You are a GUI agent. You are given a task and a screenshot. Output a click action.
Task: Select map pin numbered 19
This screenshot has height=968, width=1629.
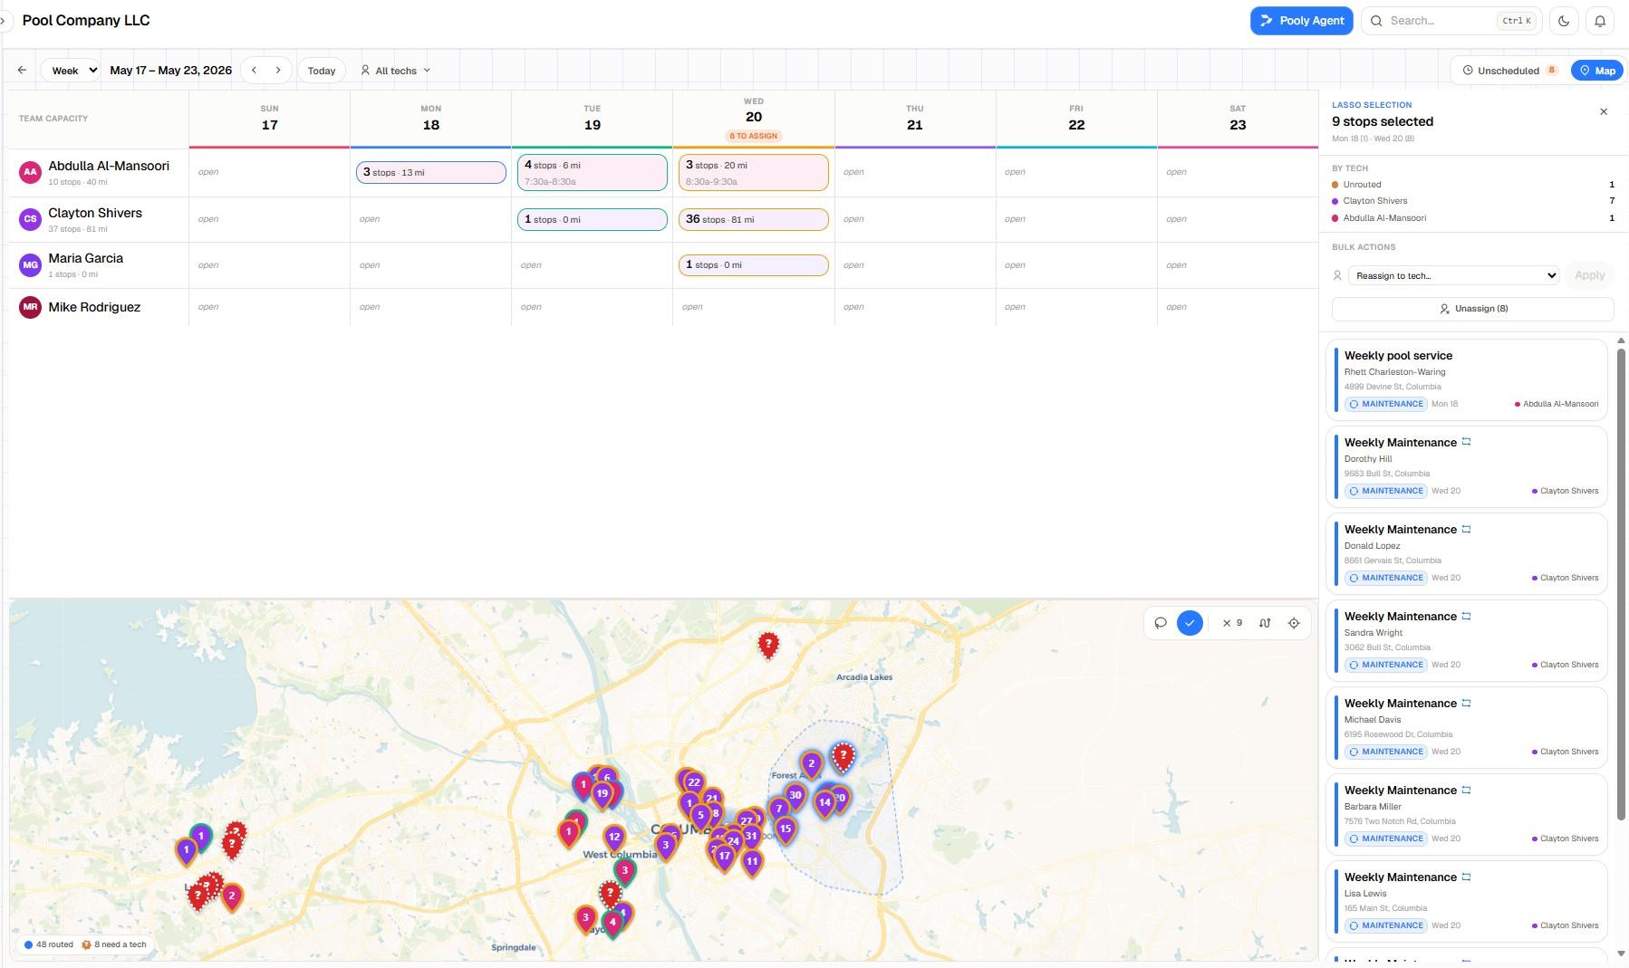[602, 794]
